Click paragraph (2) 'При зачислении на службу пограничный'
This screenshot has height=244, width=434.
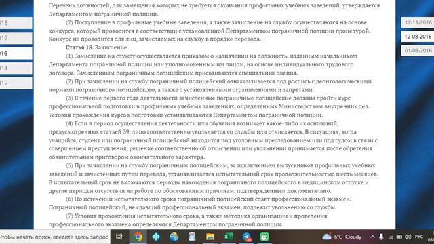[210, 85]
